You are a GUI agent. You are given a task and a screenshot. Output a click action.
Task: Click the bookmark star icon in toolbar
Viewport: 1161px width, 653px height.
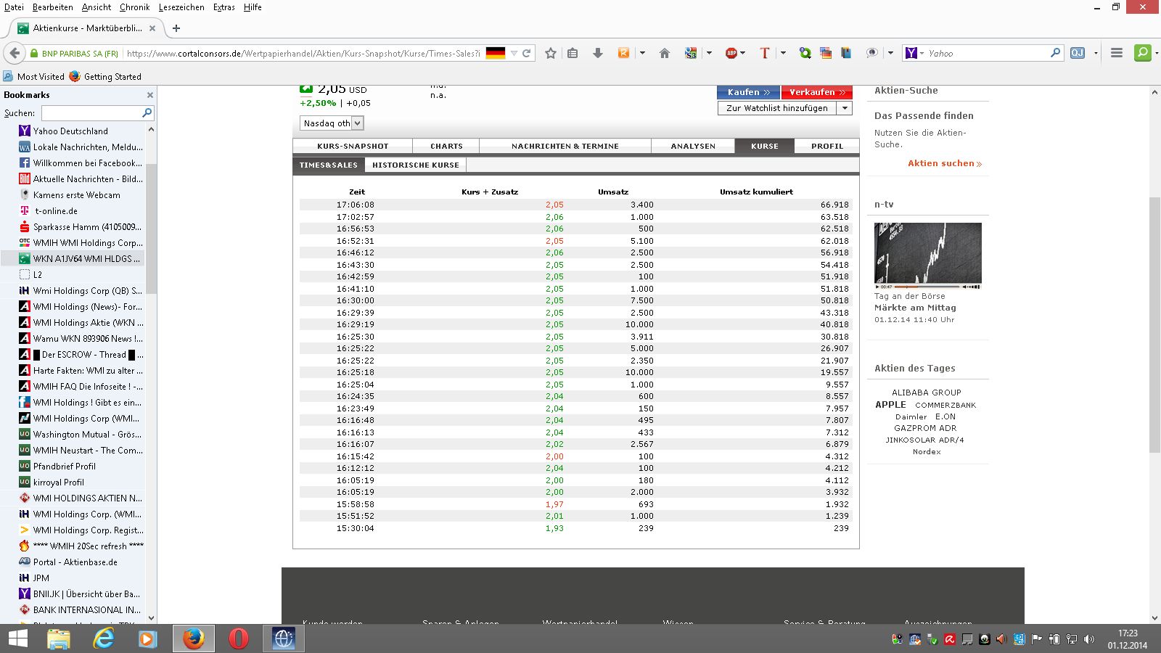[551, 53]
